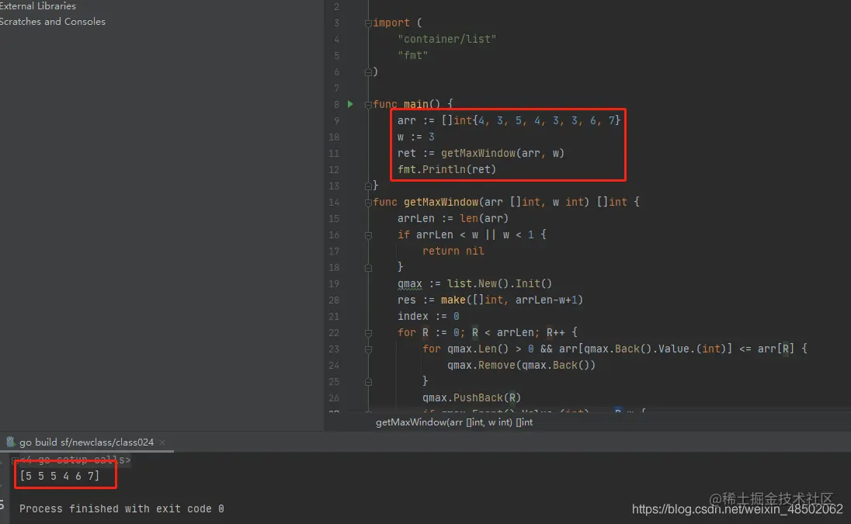Click fold end marker at line 18
This screenshot has height=524, width=851.
[x=368, y=267]
